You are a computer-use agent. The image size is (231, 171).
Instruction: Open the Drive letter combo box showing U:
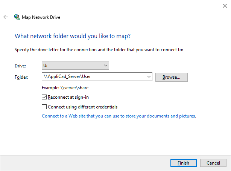[75, 66]
